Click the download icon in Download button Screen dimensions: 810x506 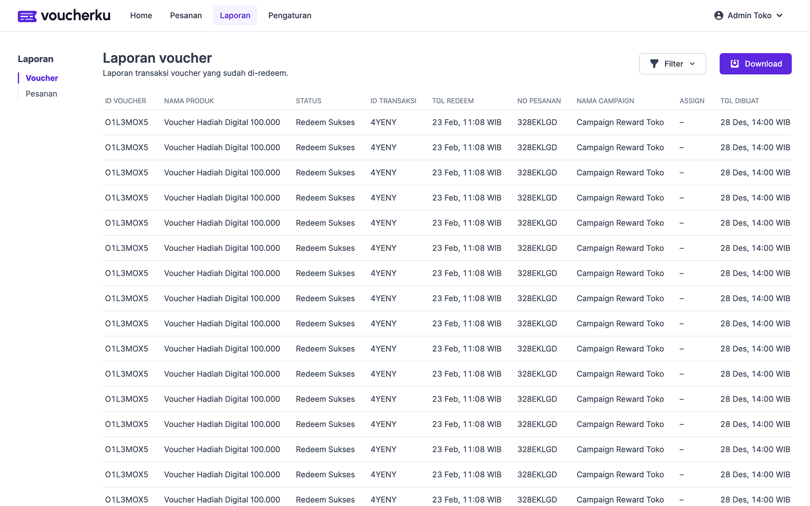[734, 64]
